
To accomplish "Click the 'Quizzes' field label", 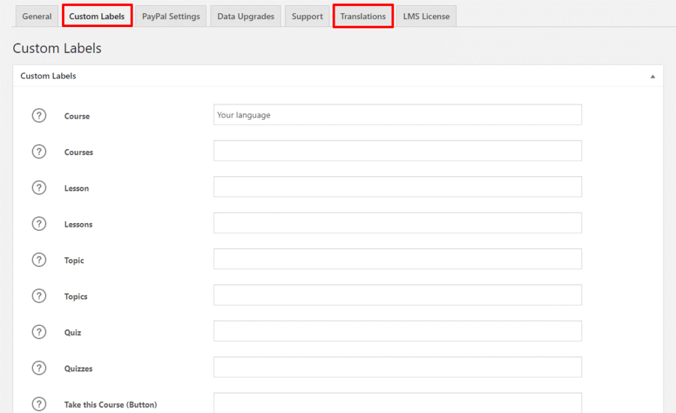I will (x=78, y=369).
